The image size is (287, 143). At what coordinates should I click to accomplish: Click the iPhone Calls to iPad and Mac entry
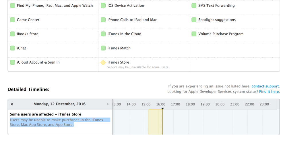(x=132, y=20)
